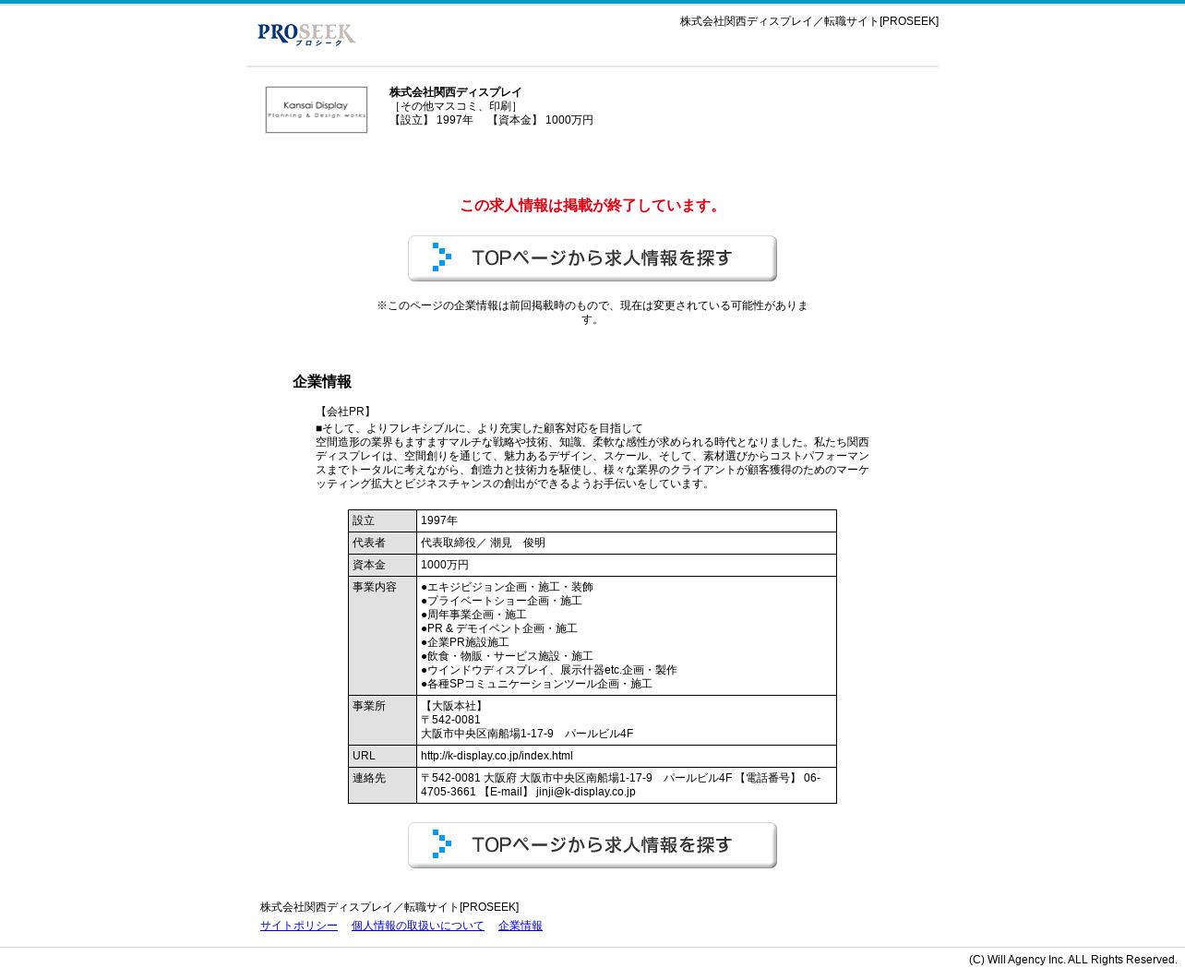
Task: Click the company name 株式会社関西ディスプレイ heading
Action: pos(456,92)
